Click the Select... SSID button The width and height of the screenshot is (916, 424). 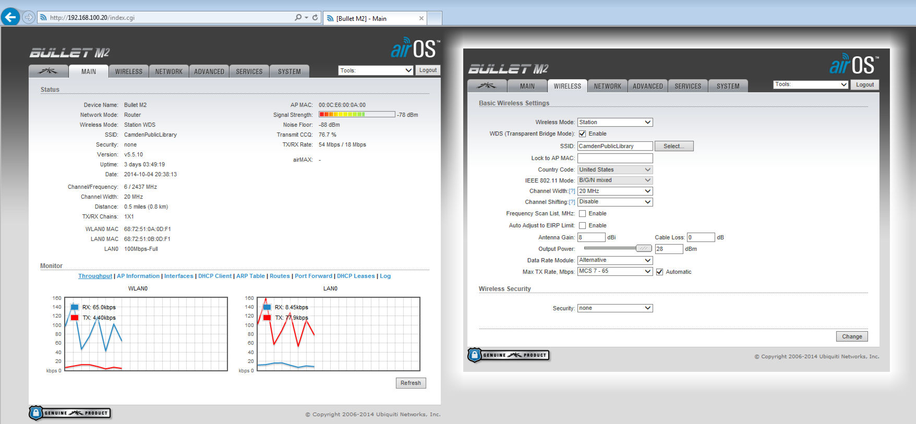click(x=674, y=146)
